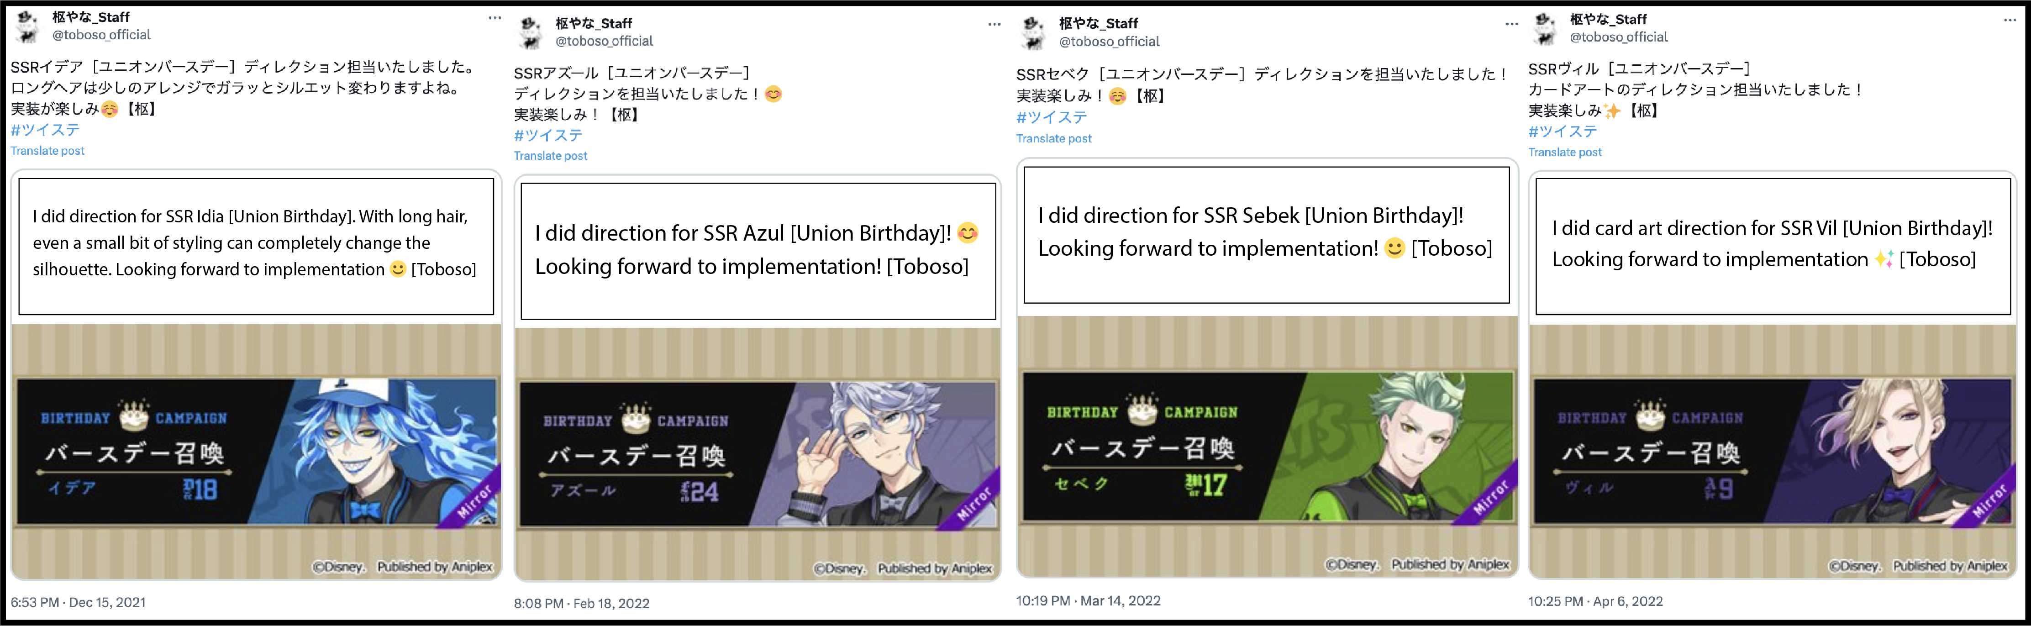Screen dimensions: 2031x626
Task: Translate the Azul Union Birthday post
Action: (x=550, y=156)
